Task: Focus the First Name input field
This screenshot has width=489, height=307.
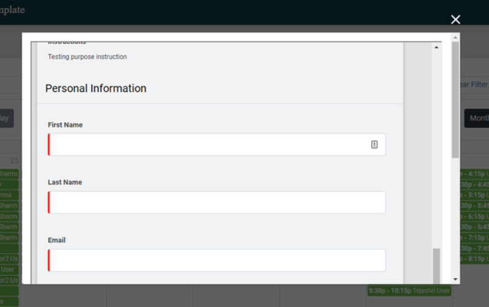Action: [x=208, y=145]
